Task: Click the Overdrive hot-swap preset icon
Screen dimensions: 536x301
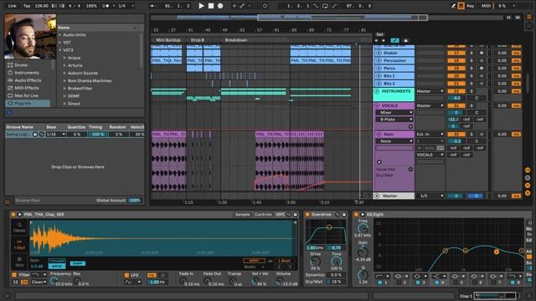Action: [338, 214]
